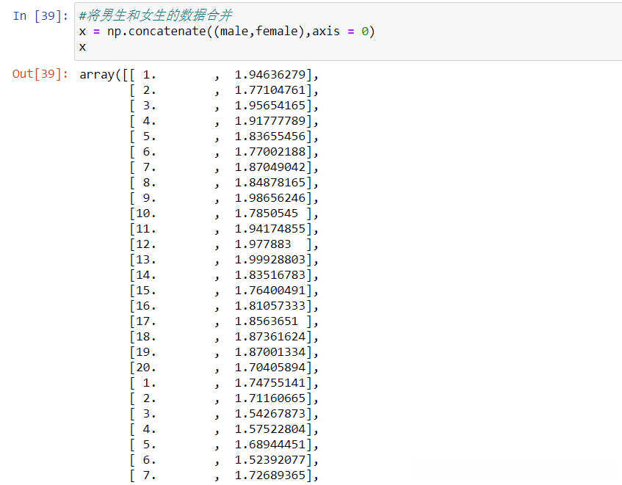This screenshot has width=622, height=485.
Task: Click the value 1.70405894 in row 20
Action: pos(270,368)
